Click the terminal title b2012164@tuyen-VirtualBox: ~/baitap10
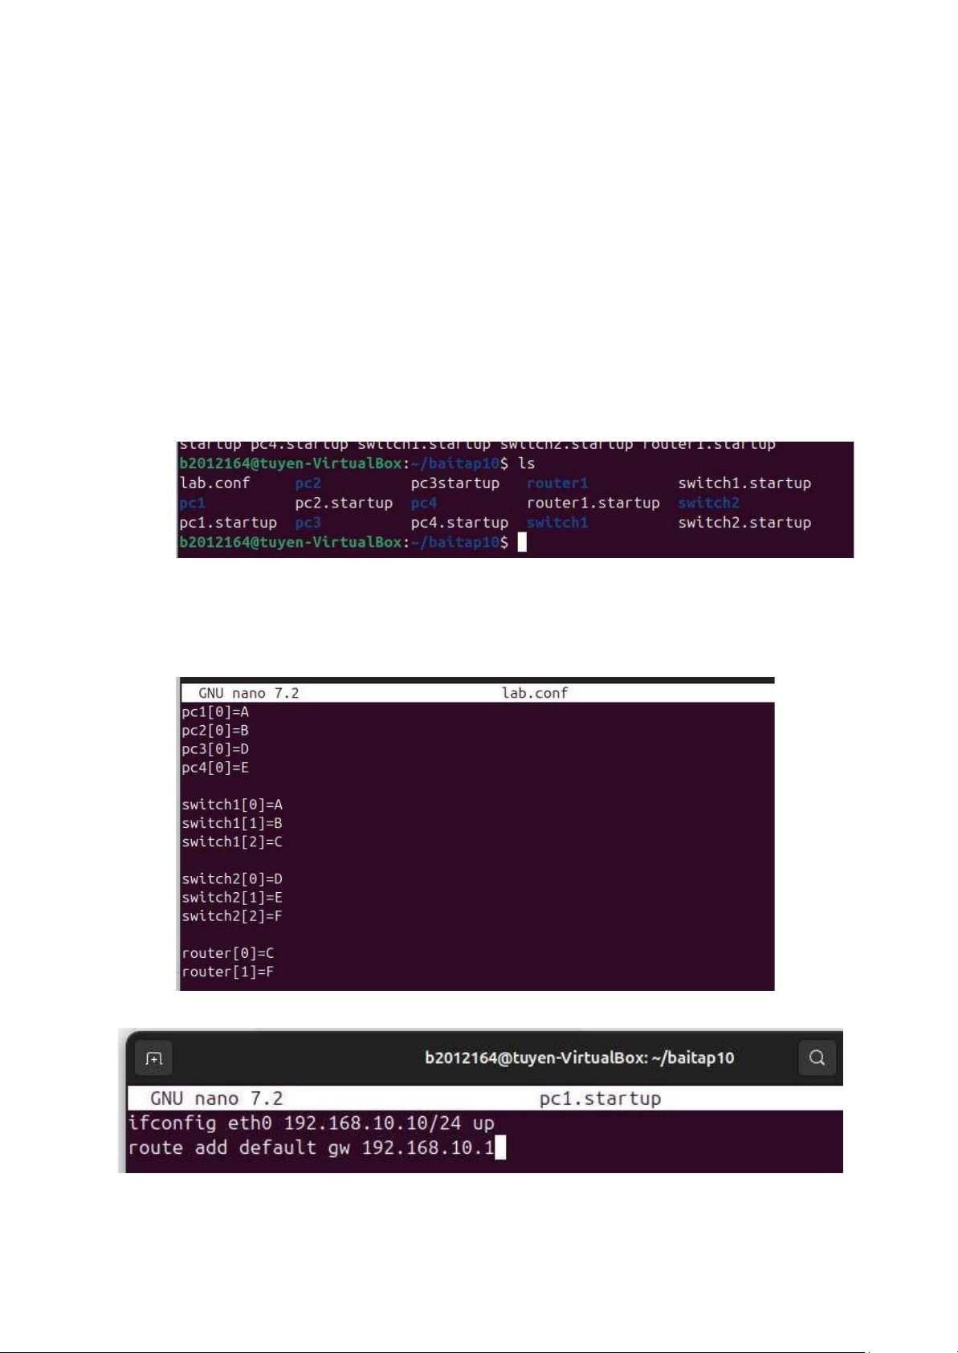This screenshot has width=958, height=1353. pos(579,1058)
